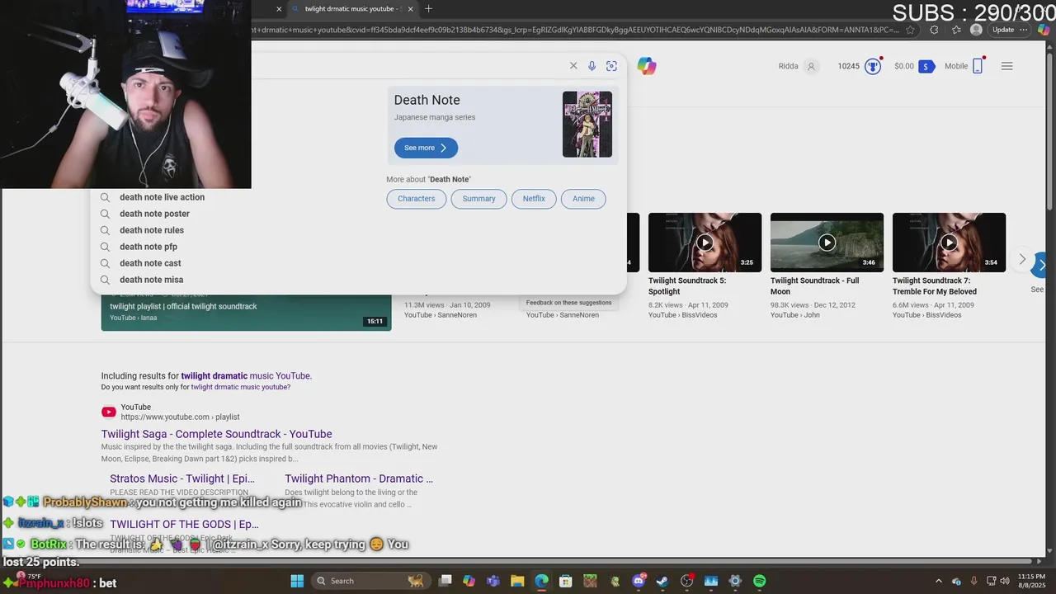
Task: Open the Mobile phone icon
Action: (978, 66)
